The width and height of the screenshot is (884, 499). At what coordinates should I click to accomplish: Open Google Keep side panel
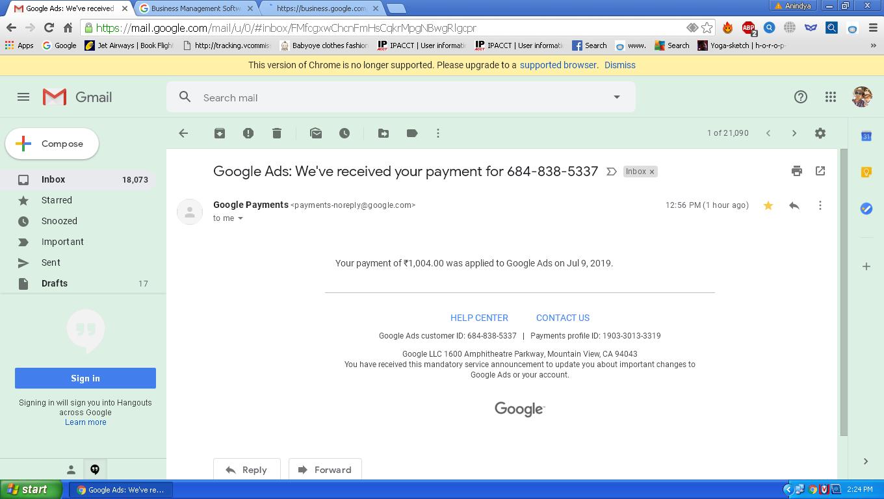[x=866, y=172]
